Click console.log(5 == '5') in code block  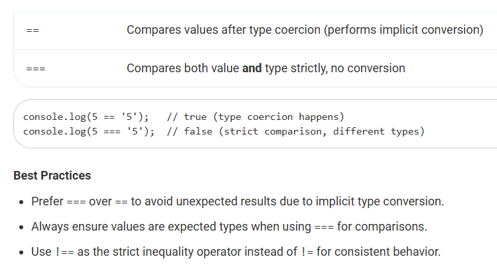(x=86, y=117)
